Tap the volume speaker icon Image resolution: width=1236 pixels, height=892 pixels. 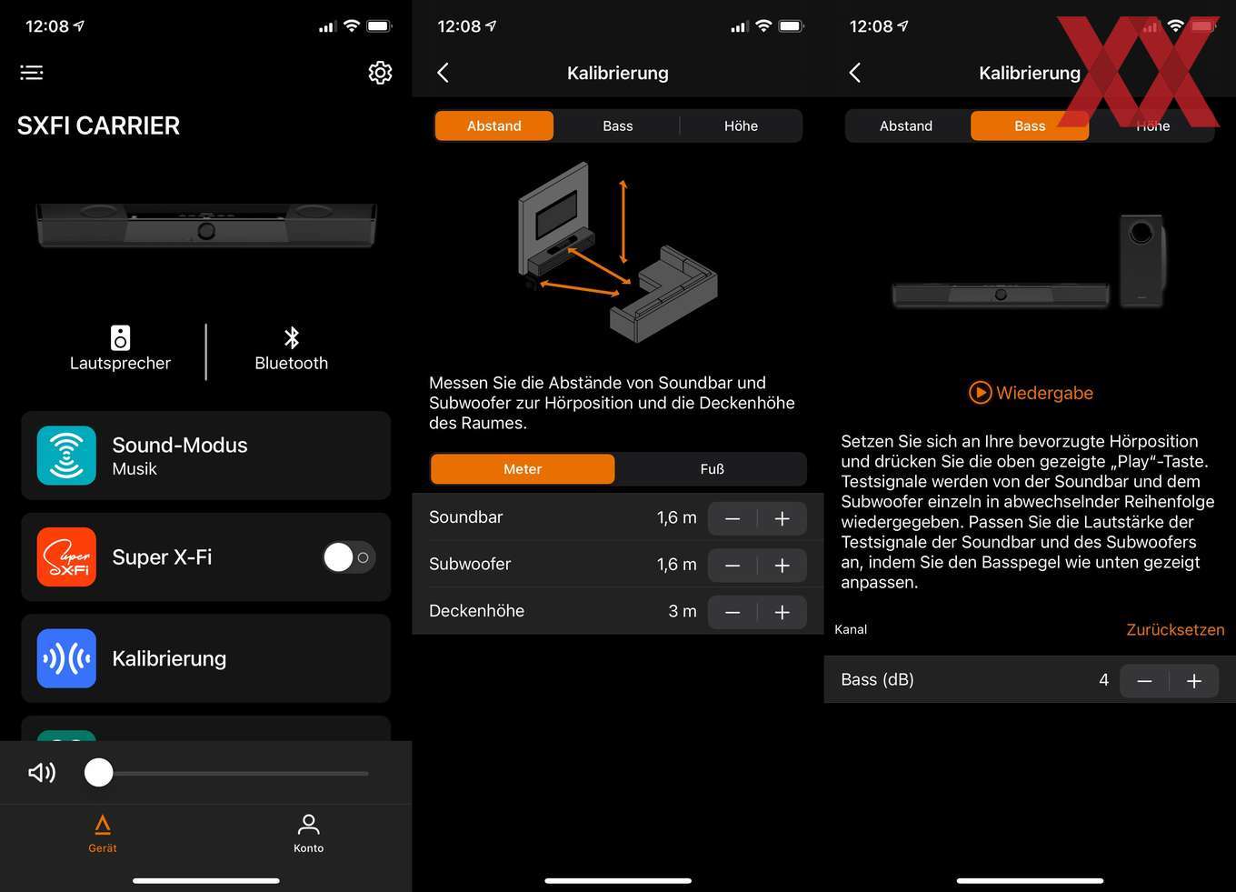point(42,773)
